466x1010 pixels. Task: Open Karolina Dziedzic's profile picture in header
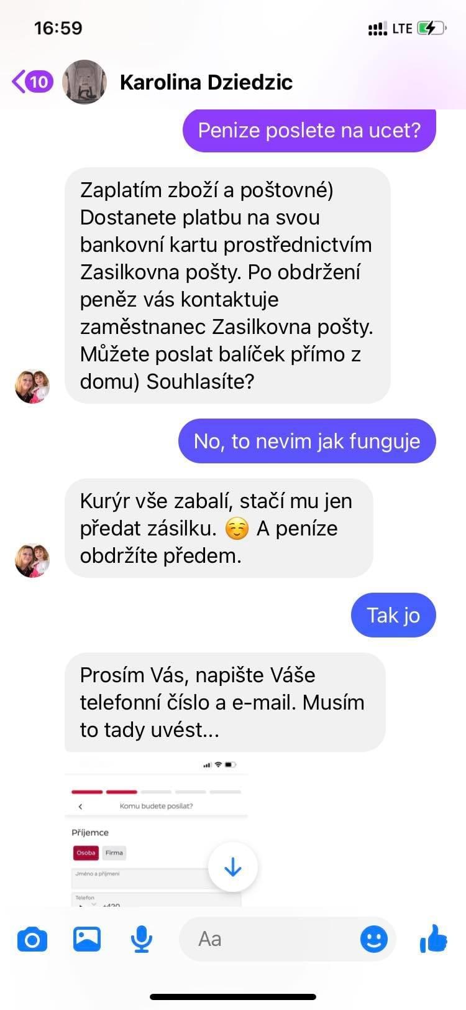pos(85,81)
